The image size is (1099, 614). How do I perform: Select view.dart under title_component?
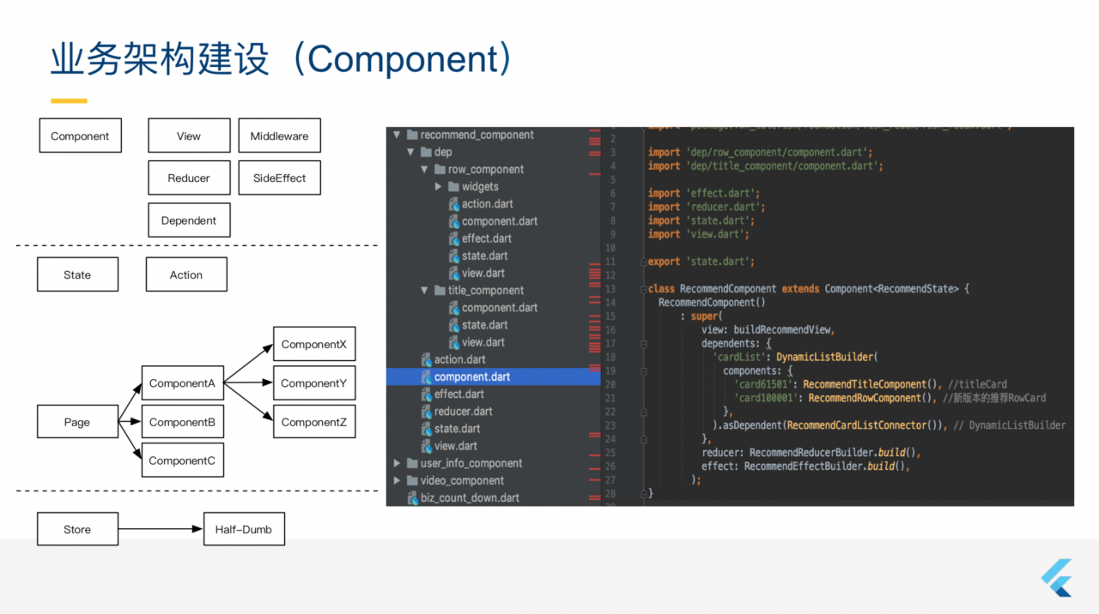[483, 342]
